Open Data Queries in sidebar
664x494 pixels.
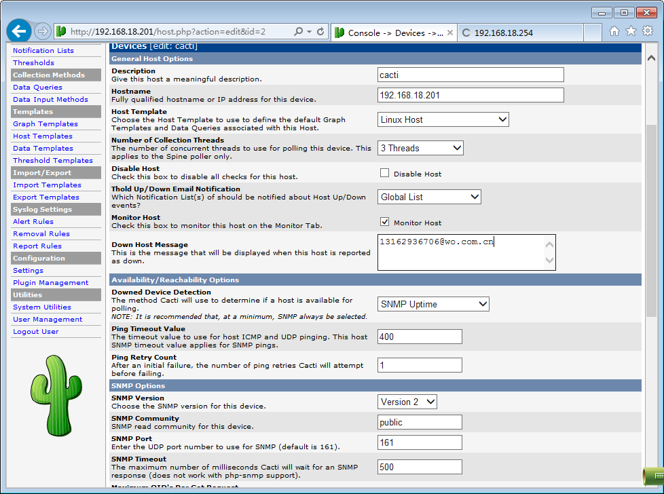click(37, 88)
